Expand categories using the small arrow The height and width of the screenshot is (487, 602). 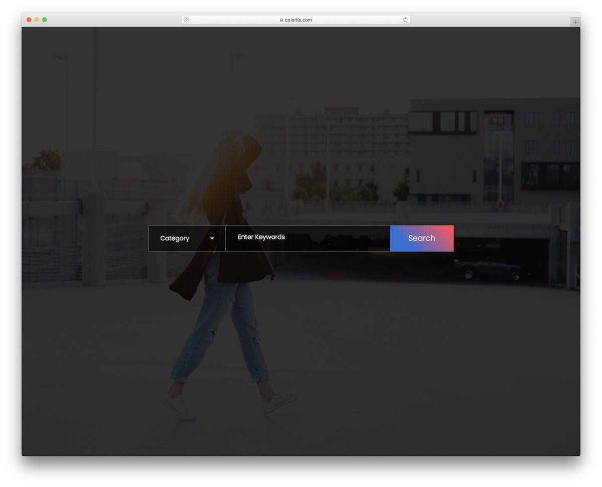point(212,239)
